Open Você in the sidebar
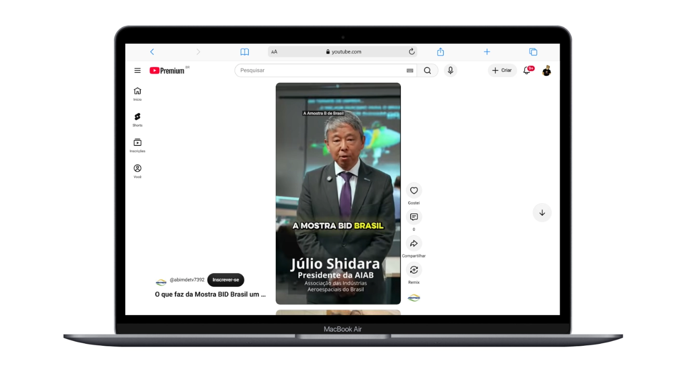 [137, 171]
